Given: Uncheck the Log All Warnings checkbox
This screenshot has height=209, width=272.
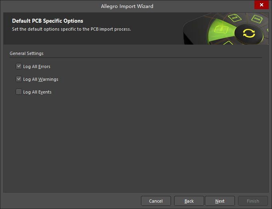Looking at the screenshot, I should pos(19,79).
